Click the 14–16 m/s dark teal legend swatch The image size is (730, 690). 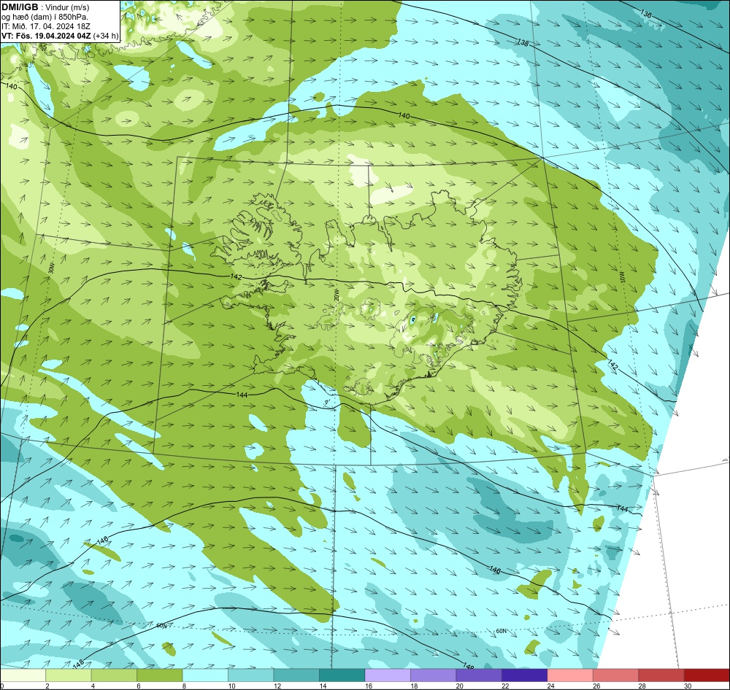(342, 675)
